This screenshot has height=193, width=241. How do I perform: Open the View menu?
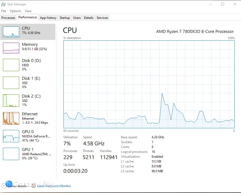(x=28, y=11)
